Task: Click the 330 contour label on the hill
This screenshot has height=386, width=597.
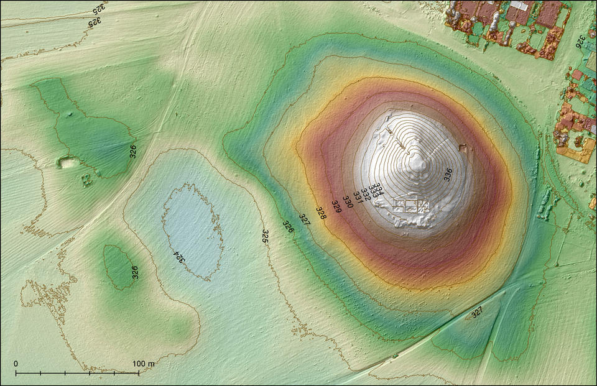Action: (348, 202)
